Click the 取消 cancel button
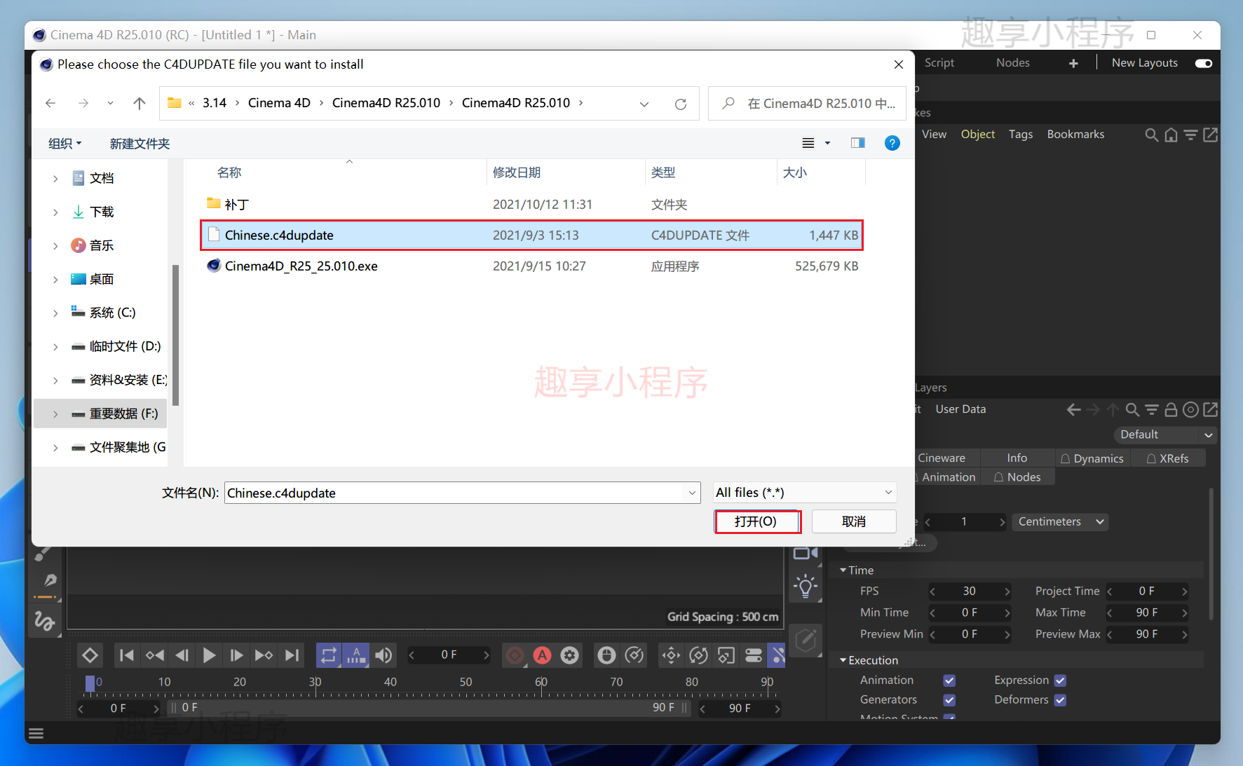This screenshot has height=766, width=1243. 854,521
